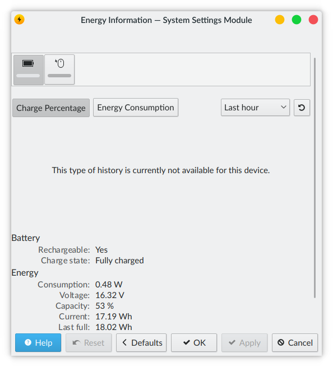
Task: Confirm with the OK button
Action: tap(194, 343)
